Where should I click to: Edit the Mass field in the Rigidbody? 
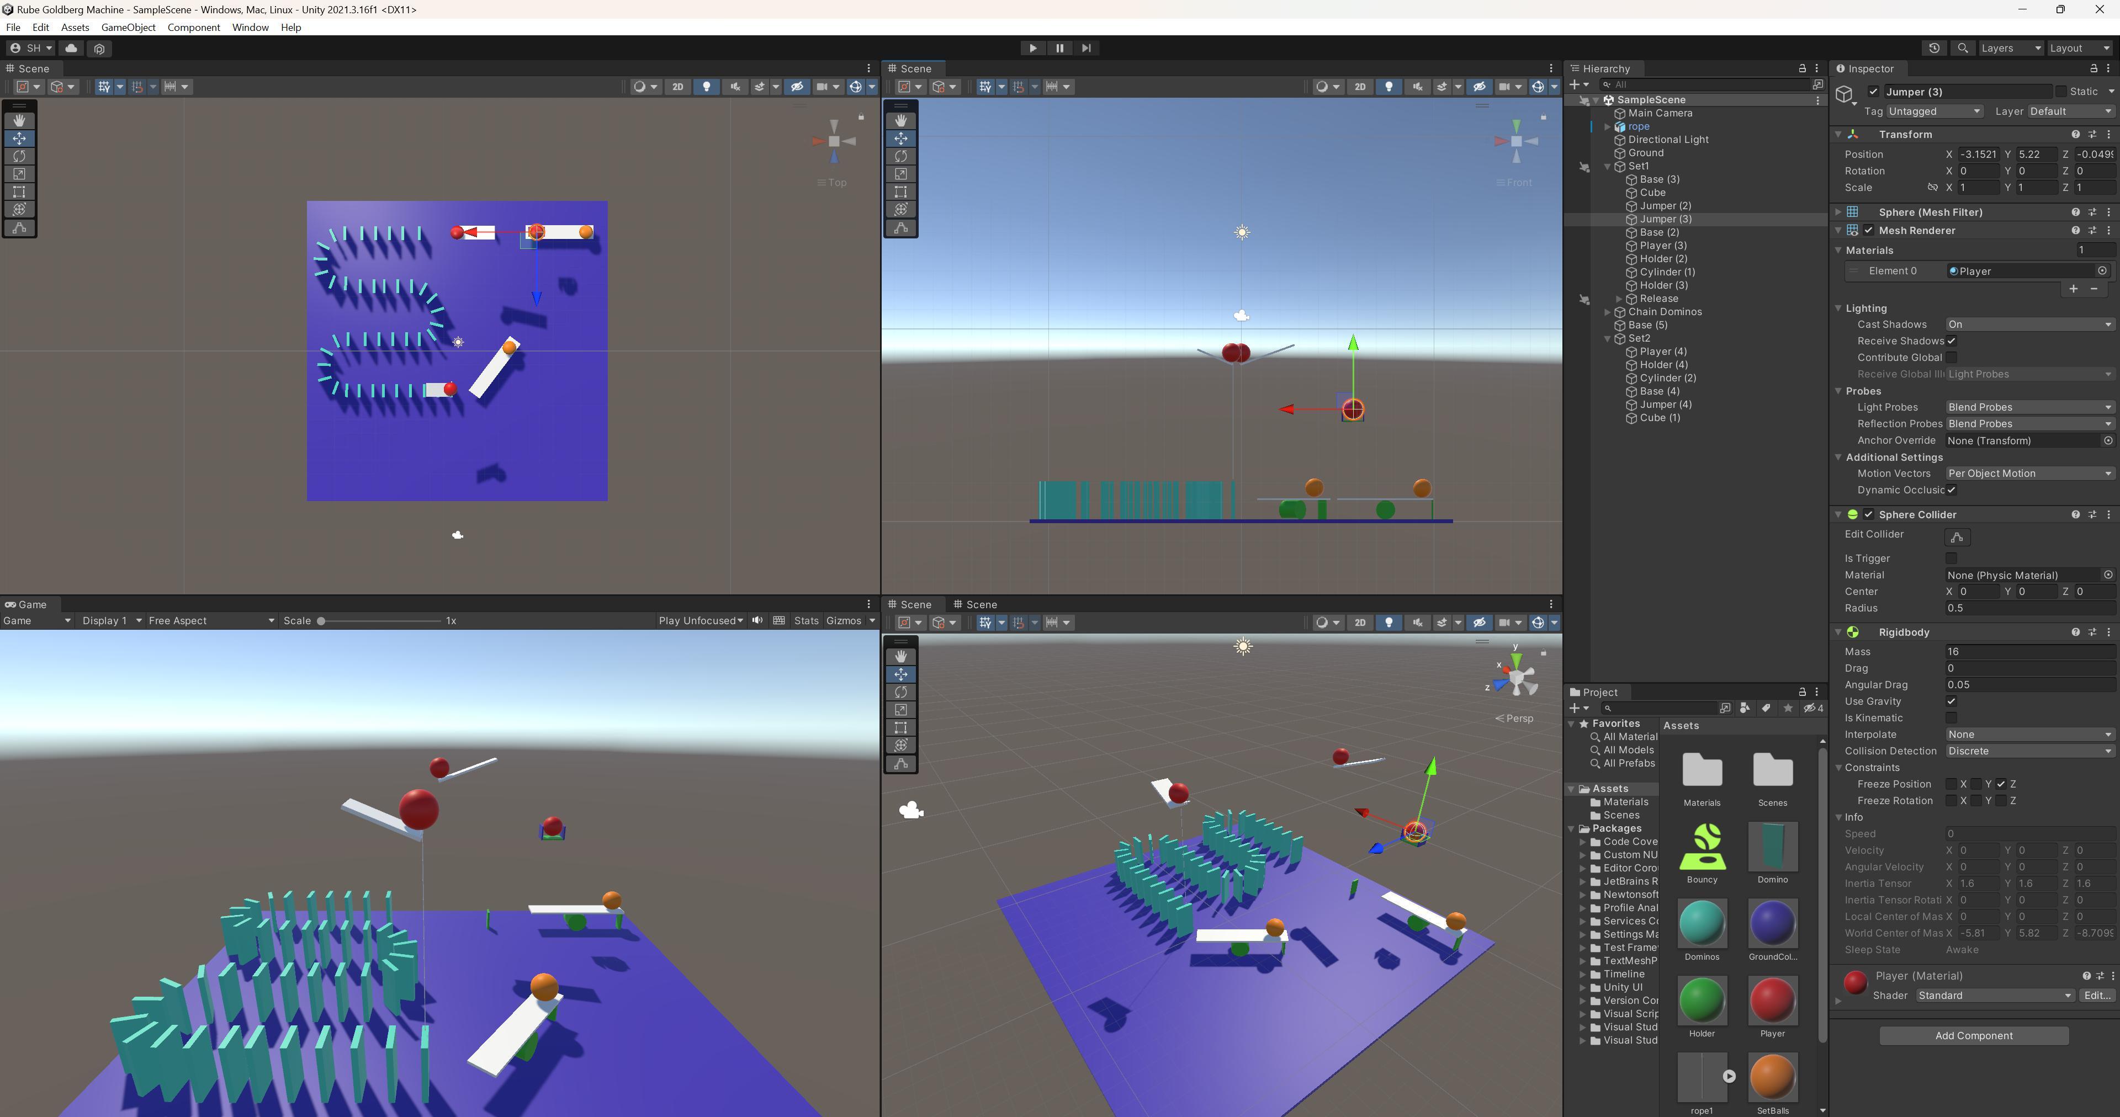click(2029, 651)
